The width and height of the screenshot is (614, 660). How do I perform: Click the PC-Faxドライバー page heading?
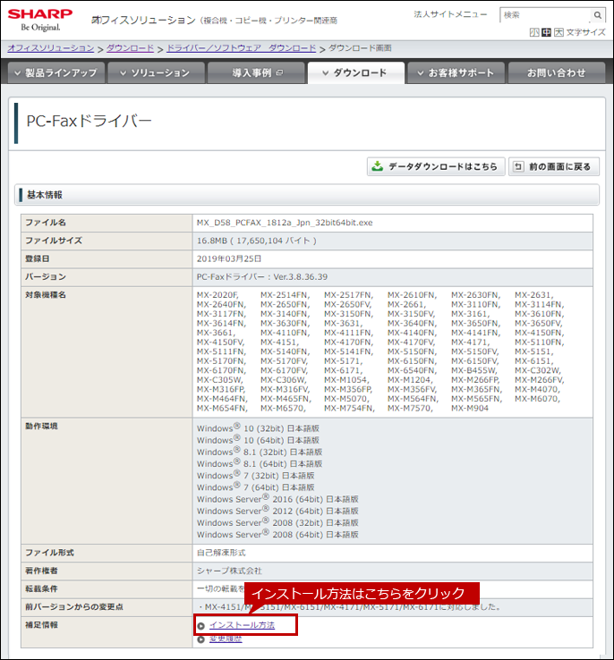[89, 122]
